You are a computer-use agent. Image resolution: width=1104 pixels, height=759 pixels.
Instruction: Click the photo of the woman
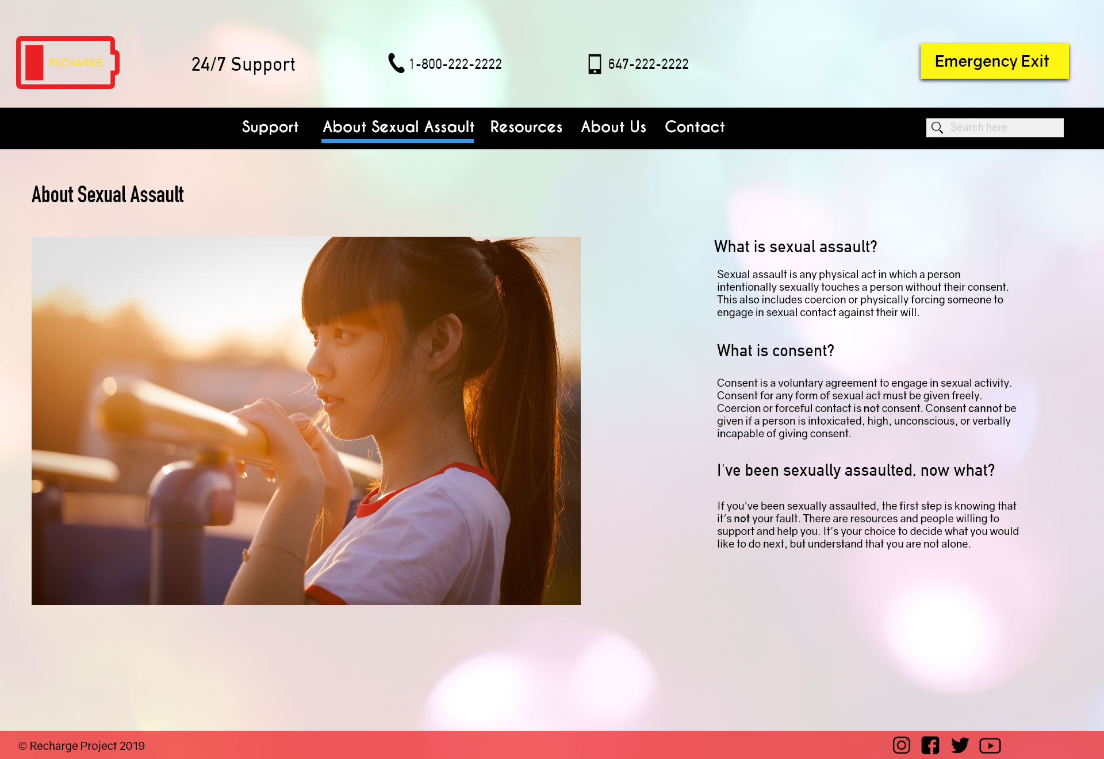click(306, 421)
